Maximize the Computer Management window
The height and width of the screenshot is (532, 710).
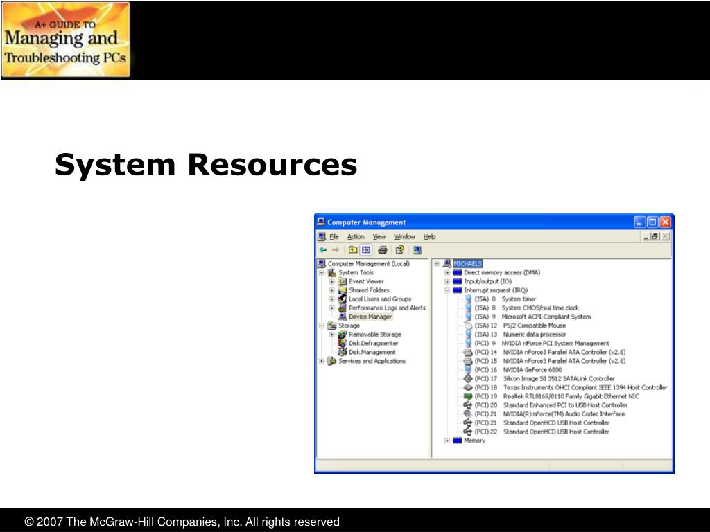click(x=652, y=222)
